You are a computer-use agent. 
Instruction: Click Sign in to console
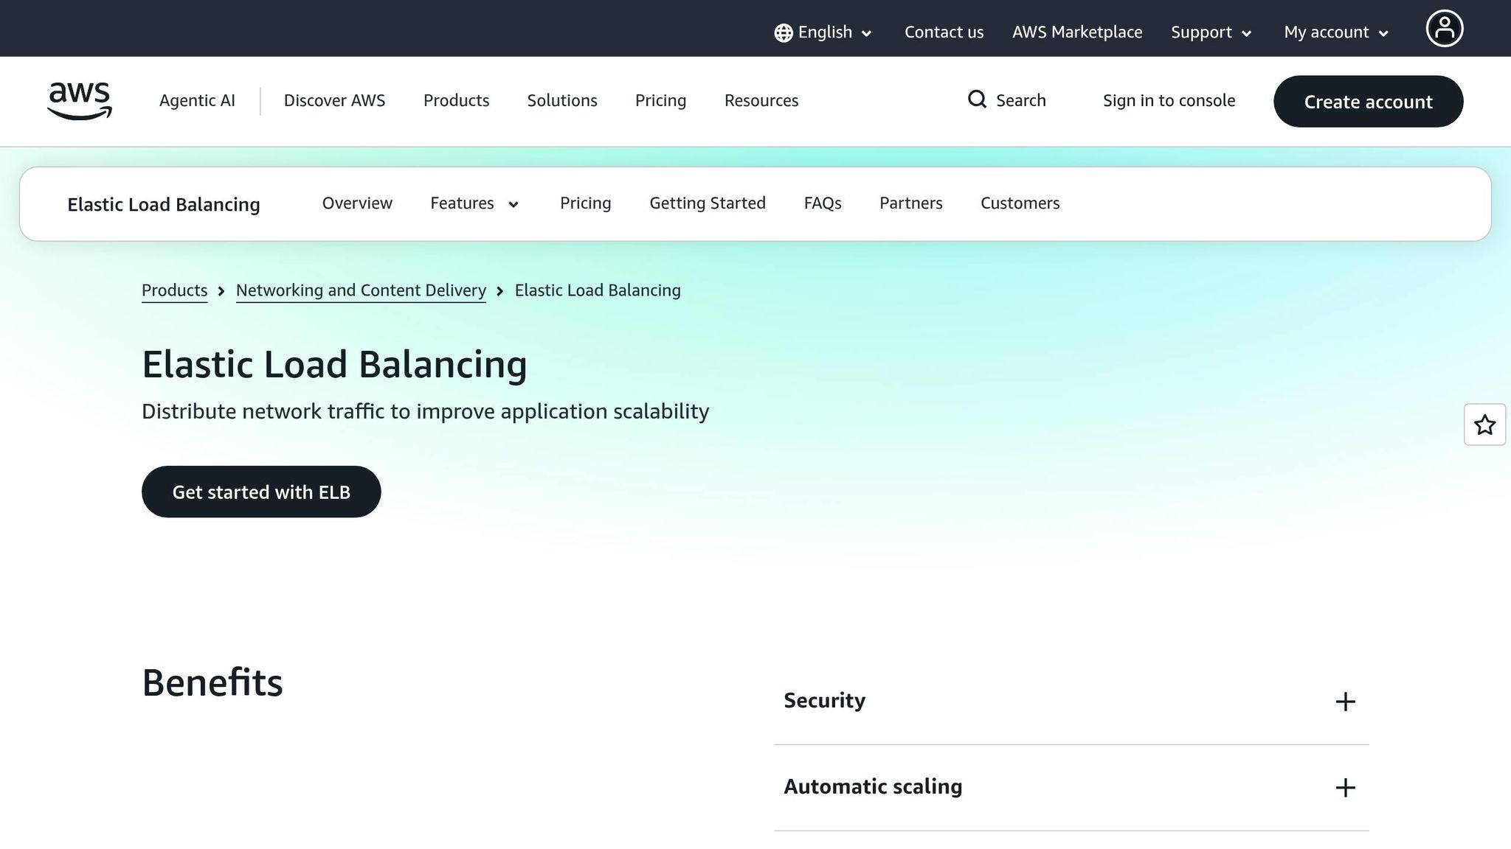(1169, 100)
